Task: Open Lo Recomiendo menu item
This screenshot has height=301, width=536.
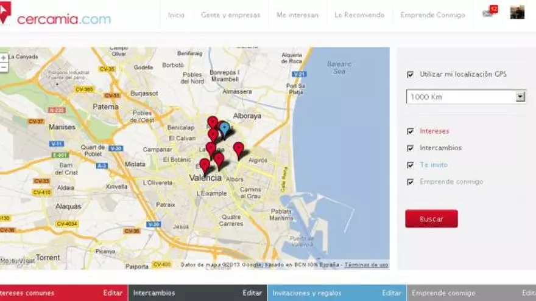Action: (x=359, y=15)
